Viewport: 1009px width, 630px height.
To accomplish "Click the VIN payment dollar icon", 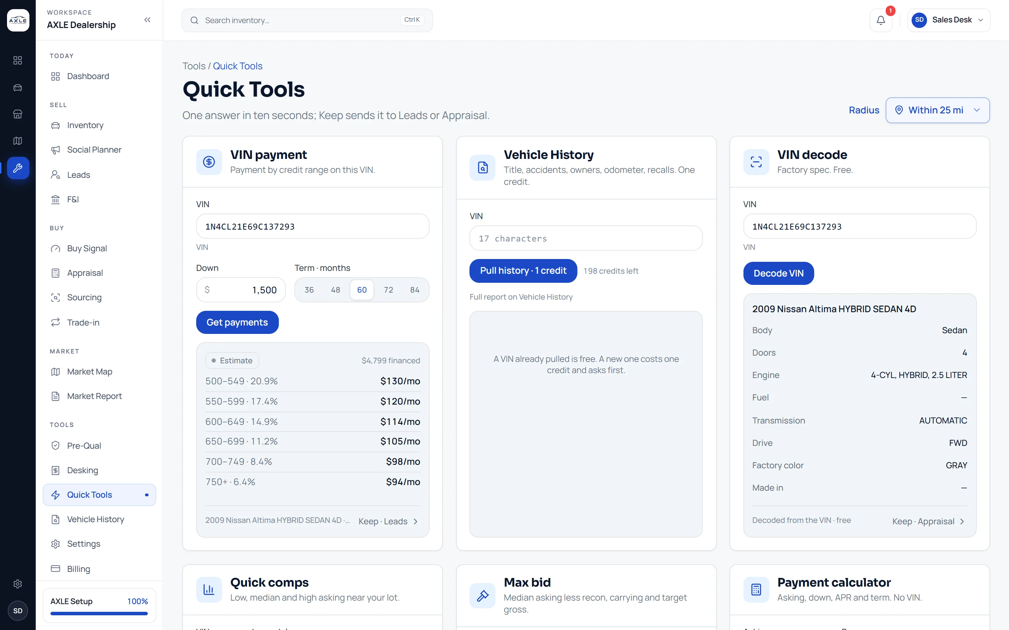I will click(x=209, y=162).
